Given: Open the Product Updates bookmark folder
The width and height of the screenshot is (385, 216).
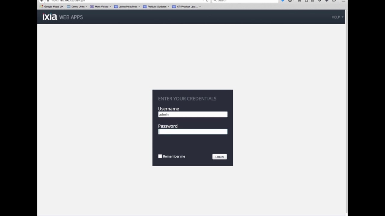Looking at the screenshot, I should pos(156,7).
